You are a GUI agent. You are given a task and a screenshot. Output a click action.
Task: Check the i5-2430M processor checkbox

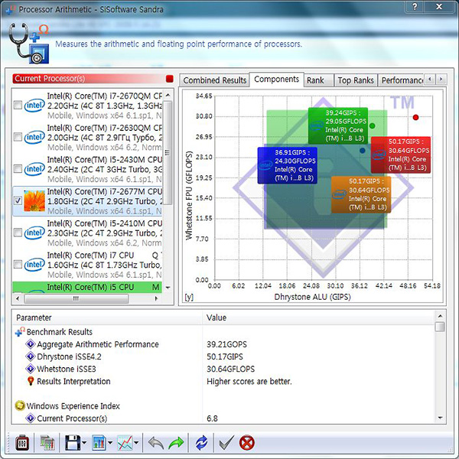click(18, 169)
